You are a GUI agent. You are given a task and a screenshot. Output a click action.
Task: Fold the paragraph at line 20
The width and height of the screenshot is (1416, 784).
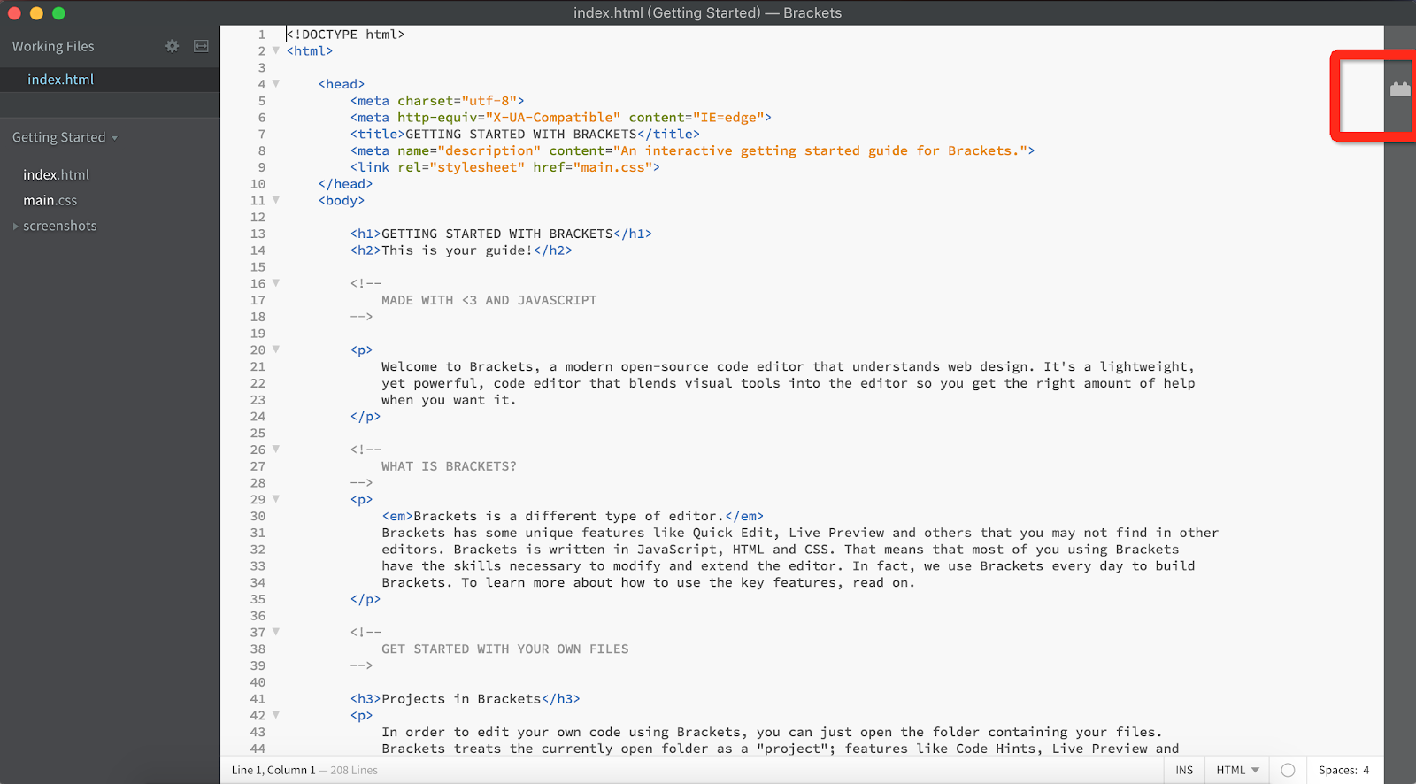tap(276, 350)
